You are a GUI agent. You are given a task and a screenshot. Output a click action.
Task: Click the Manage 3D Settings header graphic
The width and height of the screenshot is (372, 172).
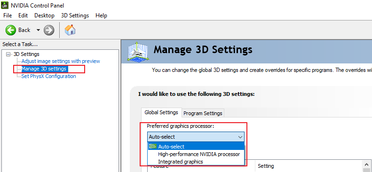pos(137,52)
